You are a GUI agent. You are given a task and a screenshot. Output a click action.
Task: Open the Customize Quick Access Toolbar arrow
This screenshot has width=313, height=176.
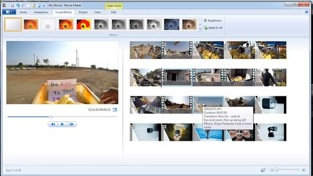coord(44,6)
